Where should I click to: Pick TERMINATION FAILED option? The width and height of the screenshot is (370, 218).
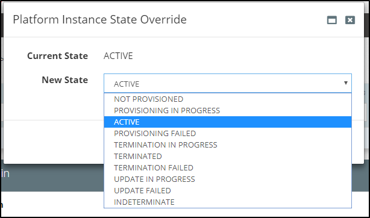[228, 168]
